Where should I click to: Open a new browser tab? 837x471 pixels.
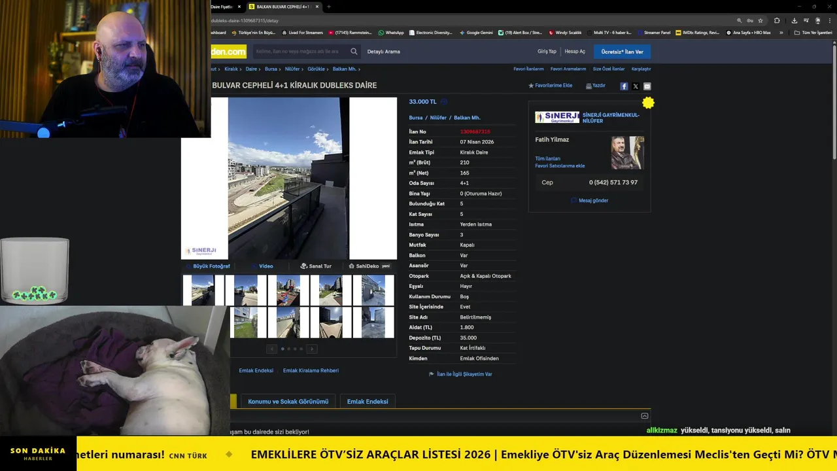point(328,7)
